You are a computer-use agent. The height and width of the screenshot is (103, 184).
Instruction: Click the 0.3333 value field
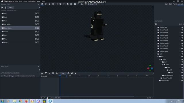click(x=11, y=8)
